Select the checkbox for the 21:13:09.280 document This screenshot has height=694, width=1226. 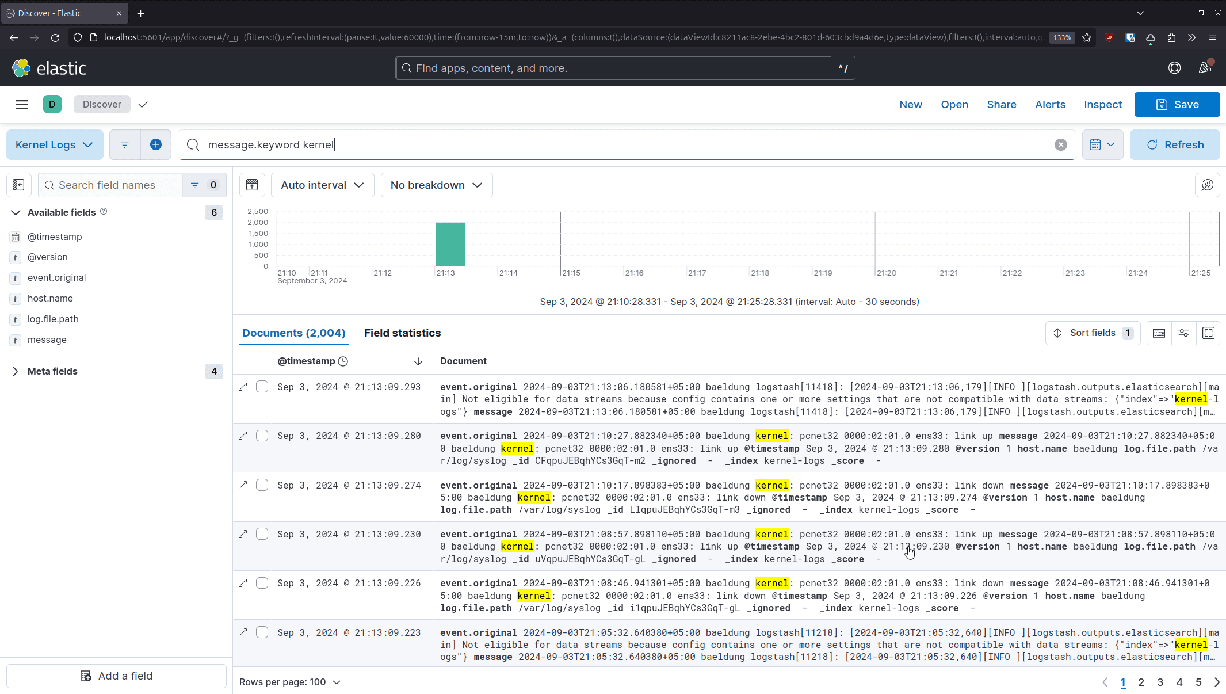click(262, 436)
